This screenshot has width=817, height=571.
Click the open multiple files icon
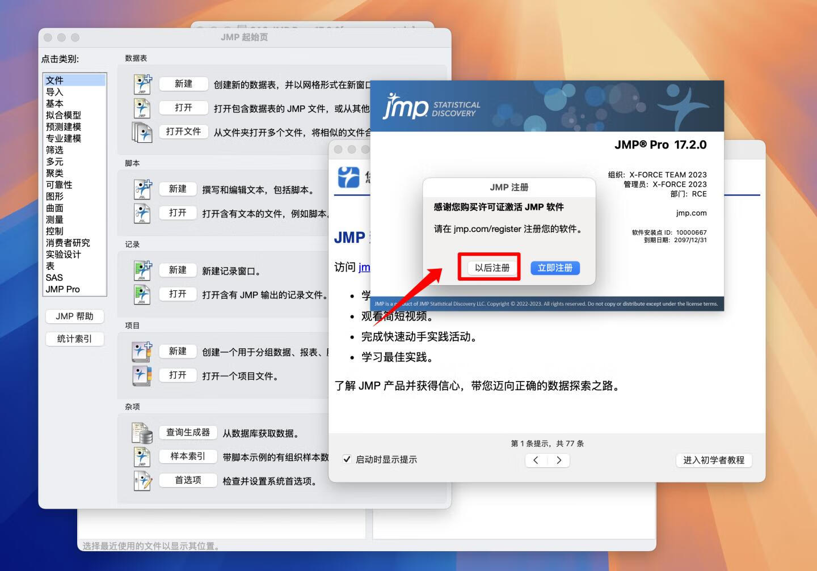click(142, 132)
